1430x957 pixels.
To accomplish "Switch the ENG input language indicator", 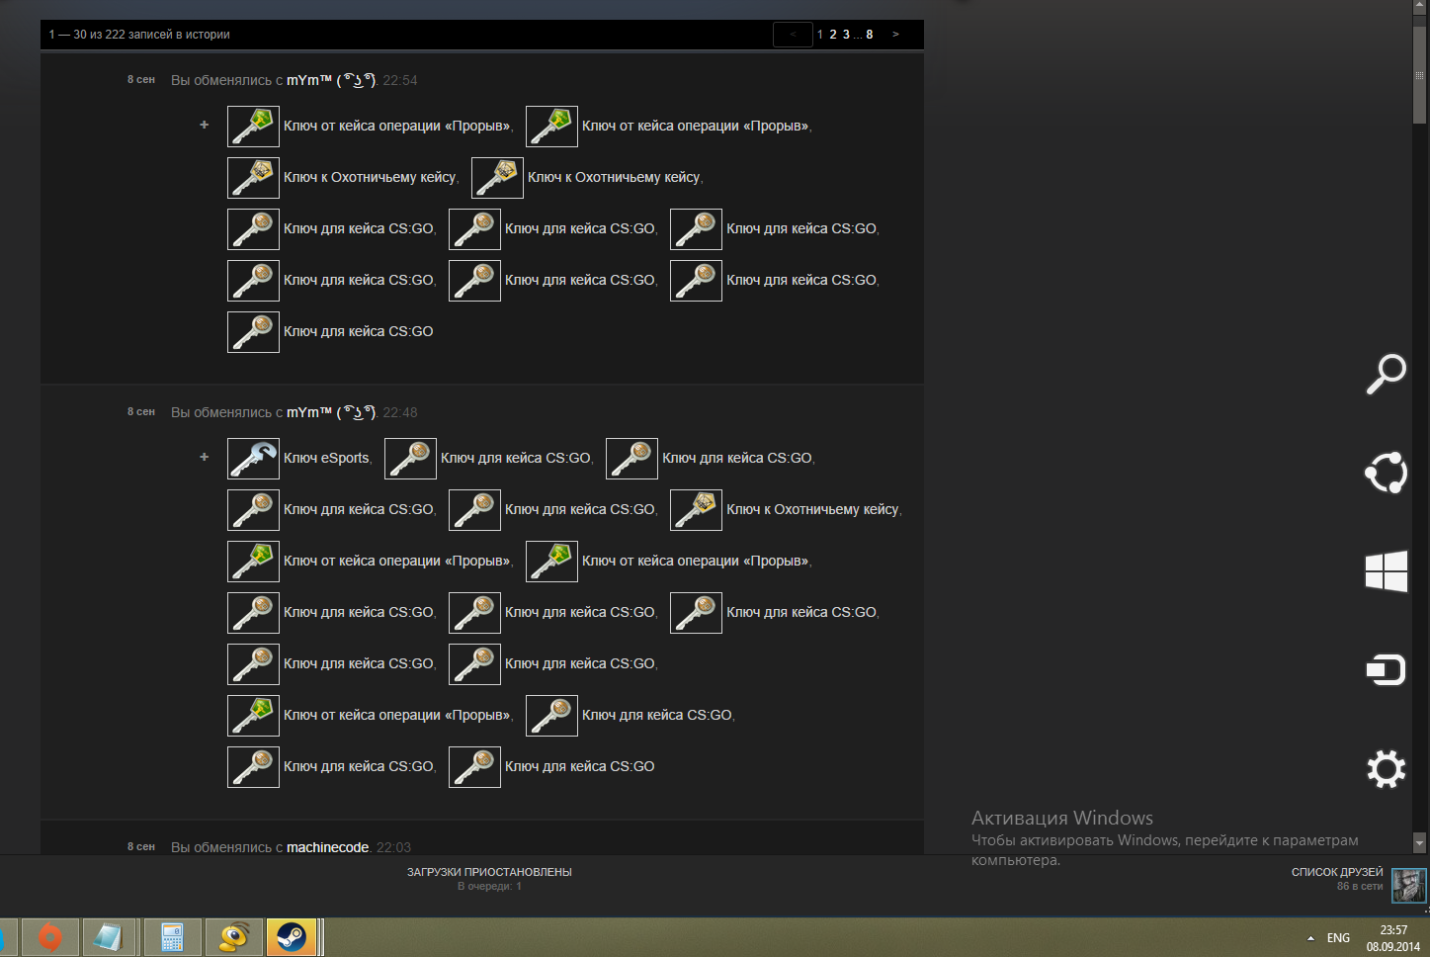I will (x=1338, y=938).
